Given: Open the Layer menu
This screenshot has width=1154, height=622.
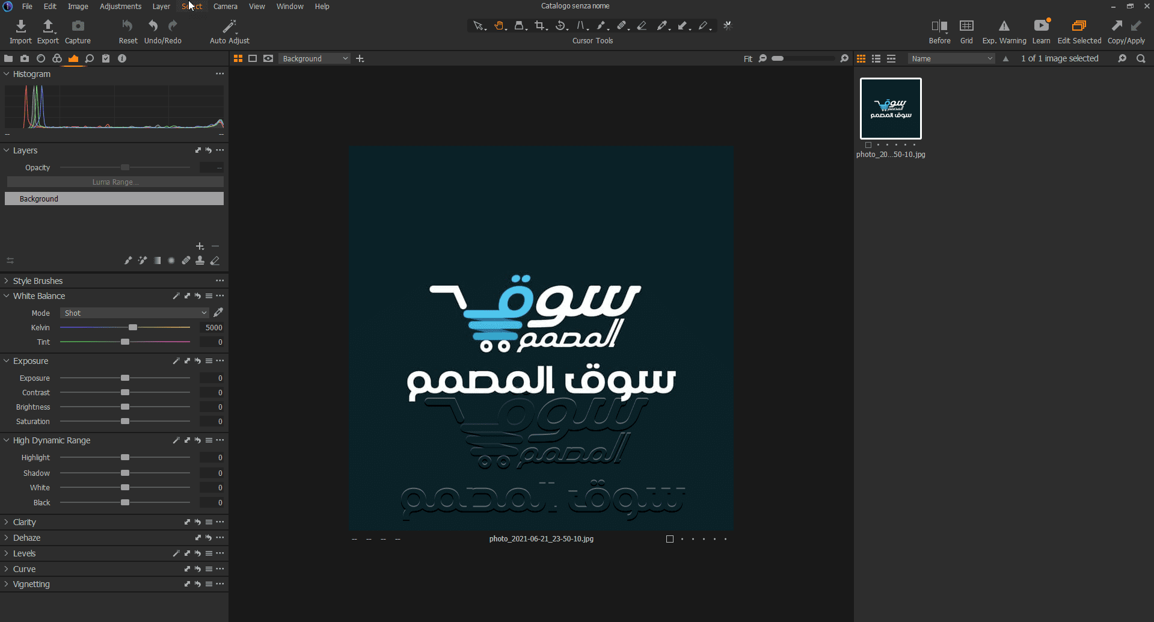Looking at the screenshot, I should click(161, 6).
